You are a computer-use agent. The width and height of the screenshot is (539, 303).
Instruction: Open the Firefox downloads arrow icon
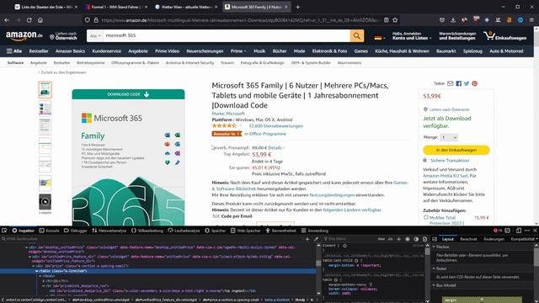[x=453, y=20]
